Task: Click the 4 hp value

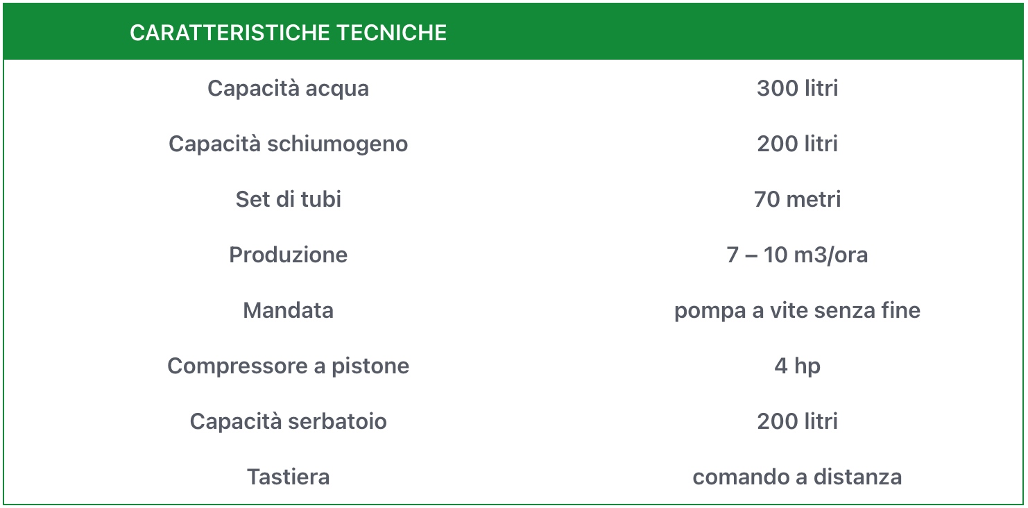Action: click(797, 366)
